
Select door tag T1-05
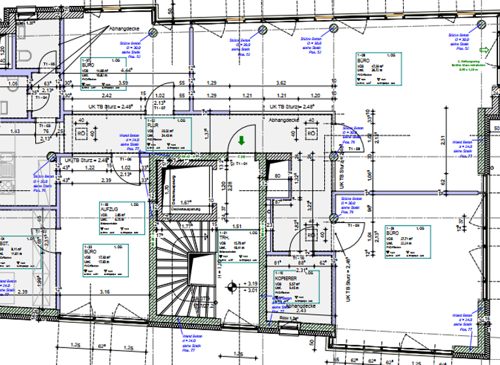tap(48, 64)
